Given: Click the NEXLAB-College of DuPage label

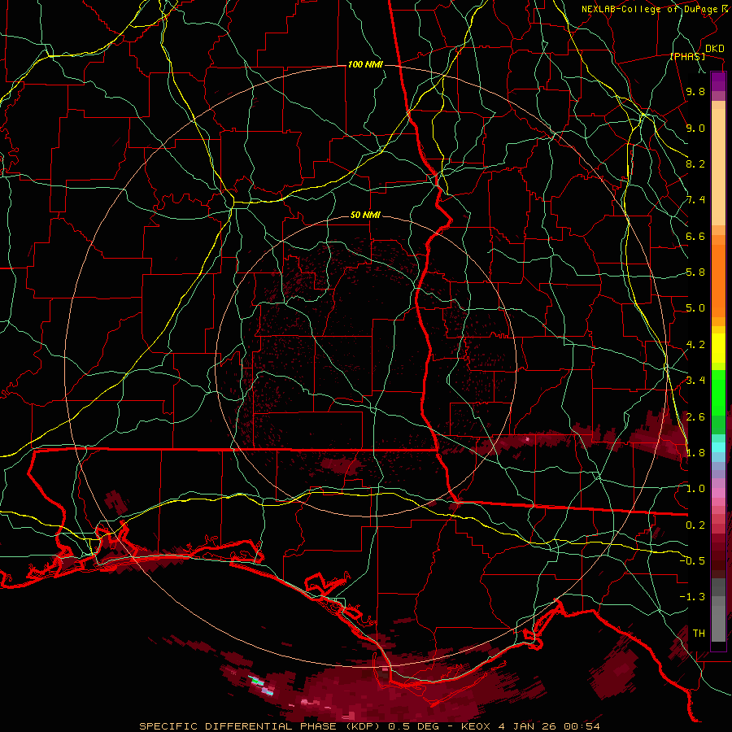Looking at the screenshot, I should [x=650, y=9].
